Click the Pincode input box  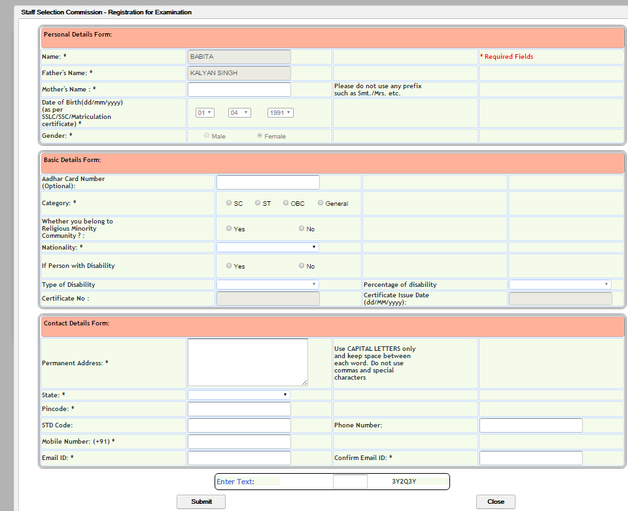pos(239,409)
